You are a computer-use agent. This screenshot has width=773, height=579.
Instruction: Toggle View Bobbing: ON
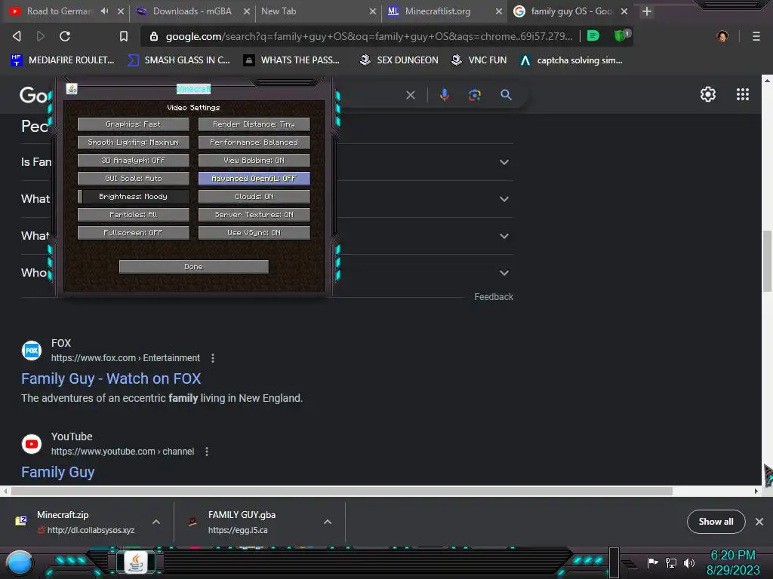point(254,161)
